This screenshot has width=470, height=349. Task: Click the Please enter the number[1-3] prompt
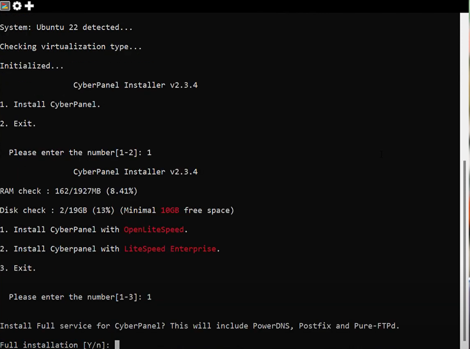tap(80, 297)
